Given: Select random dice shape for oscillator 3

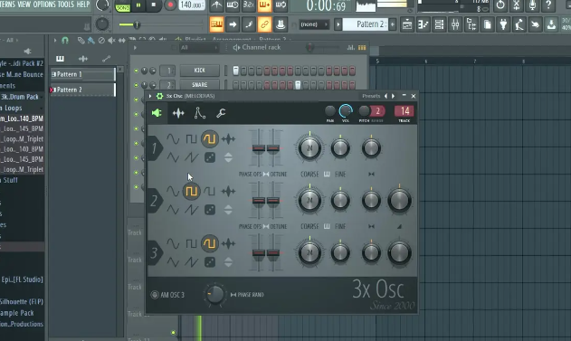Looking at the screenshot, I should point(210,262).
